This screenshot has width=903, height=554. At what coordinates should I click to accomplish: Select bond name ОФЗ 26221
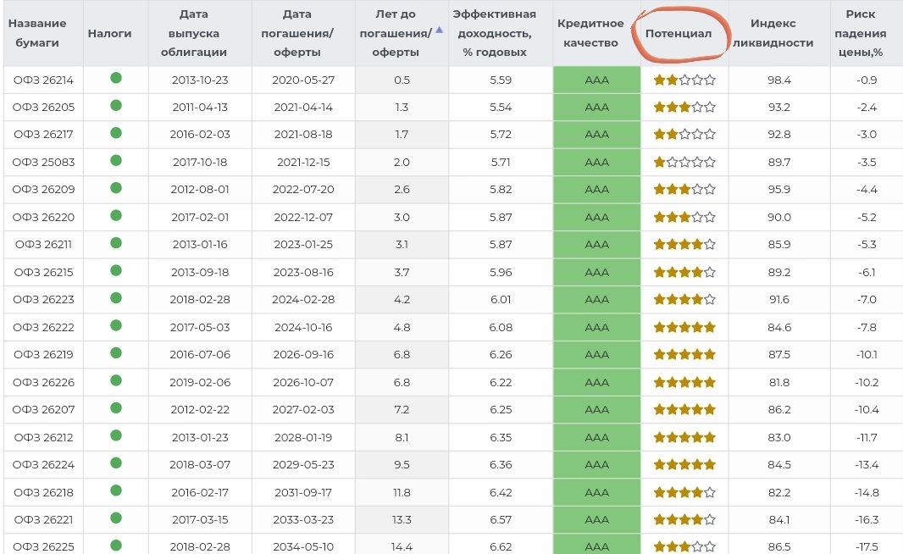pos(44,519)
